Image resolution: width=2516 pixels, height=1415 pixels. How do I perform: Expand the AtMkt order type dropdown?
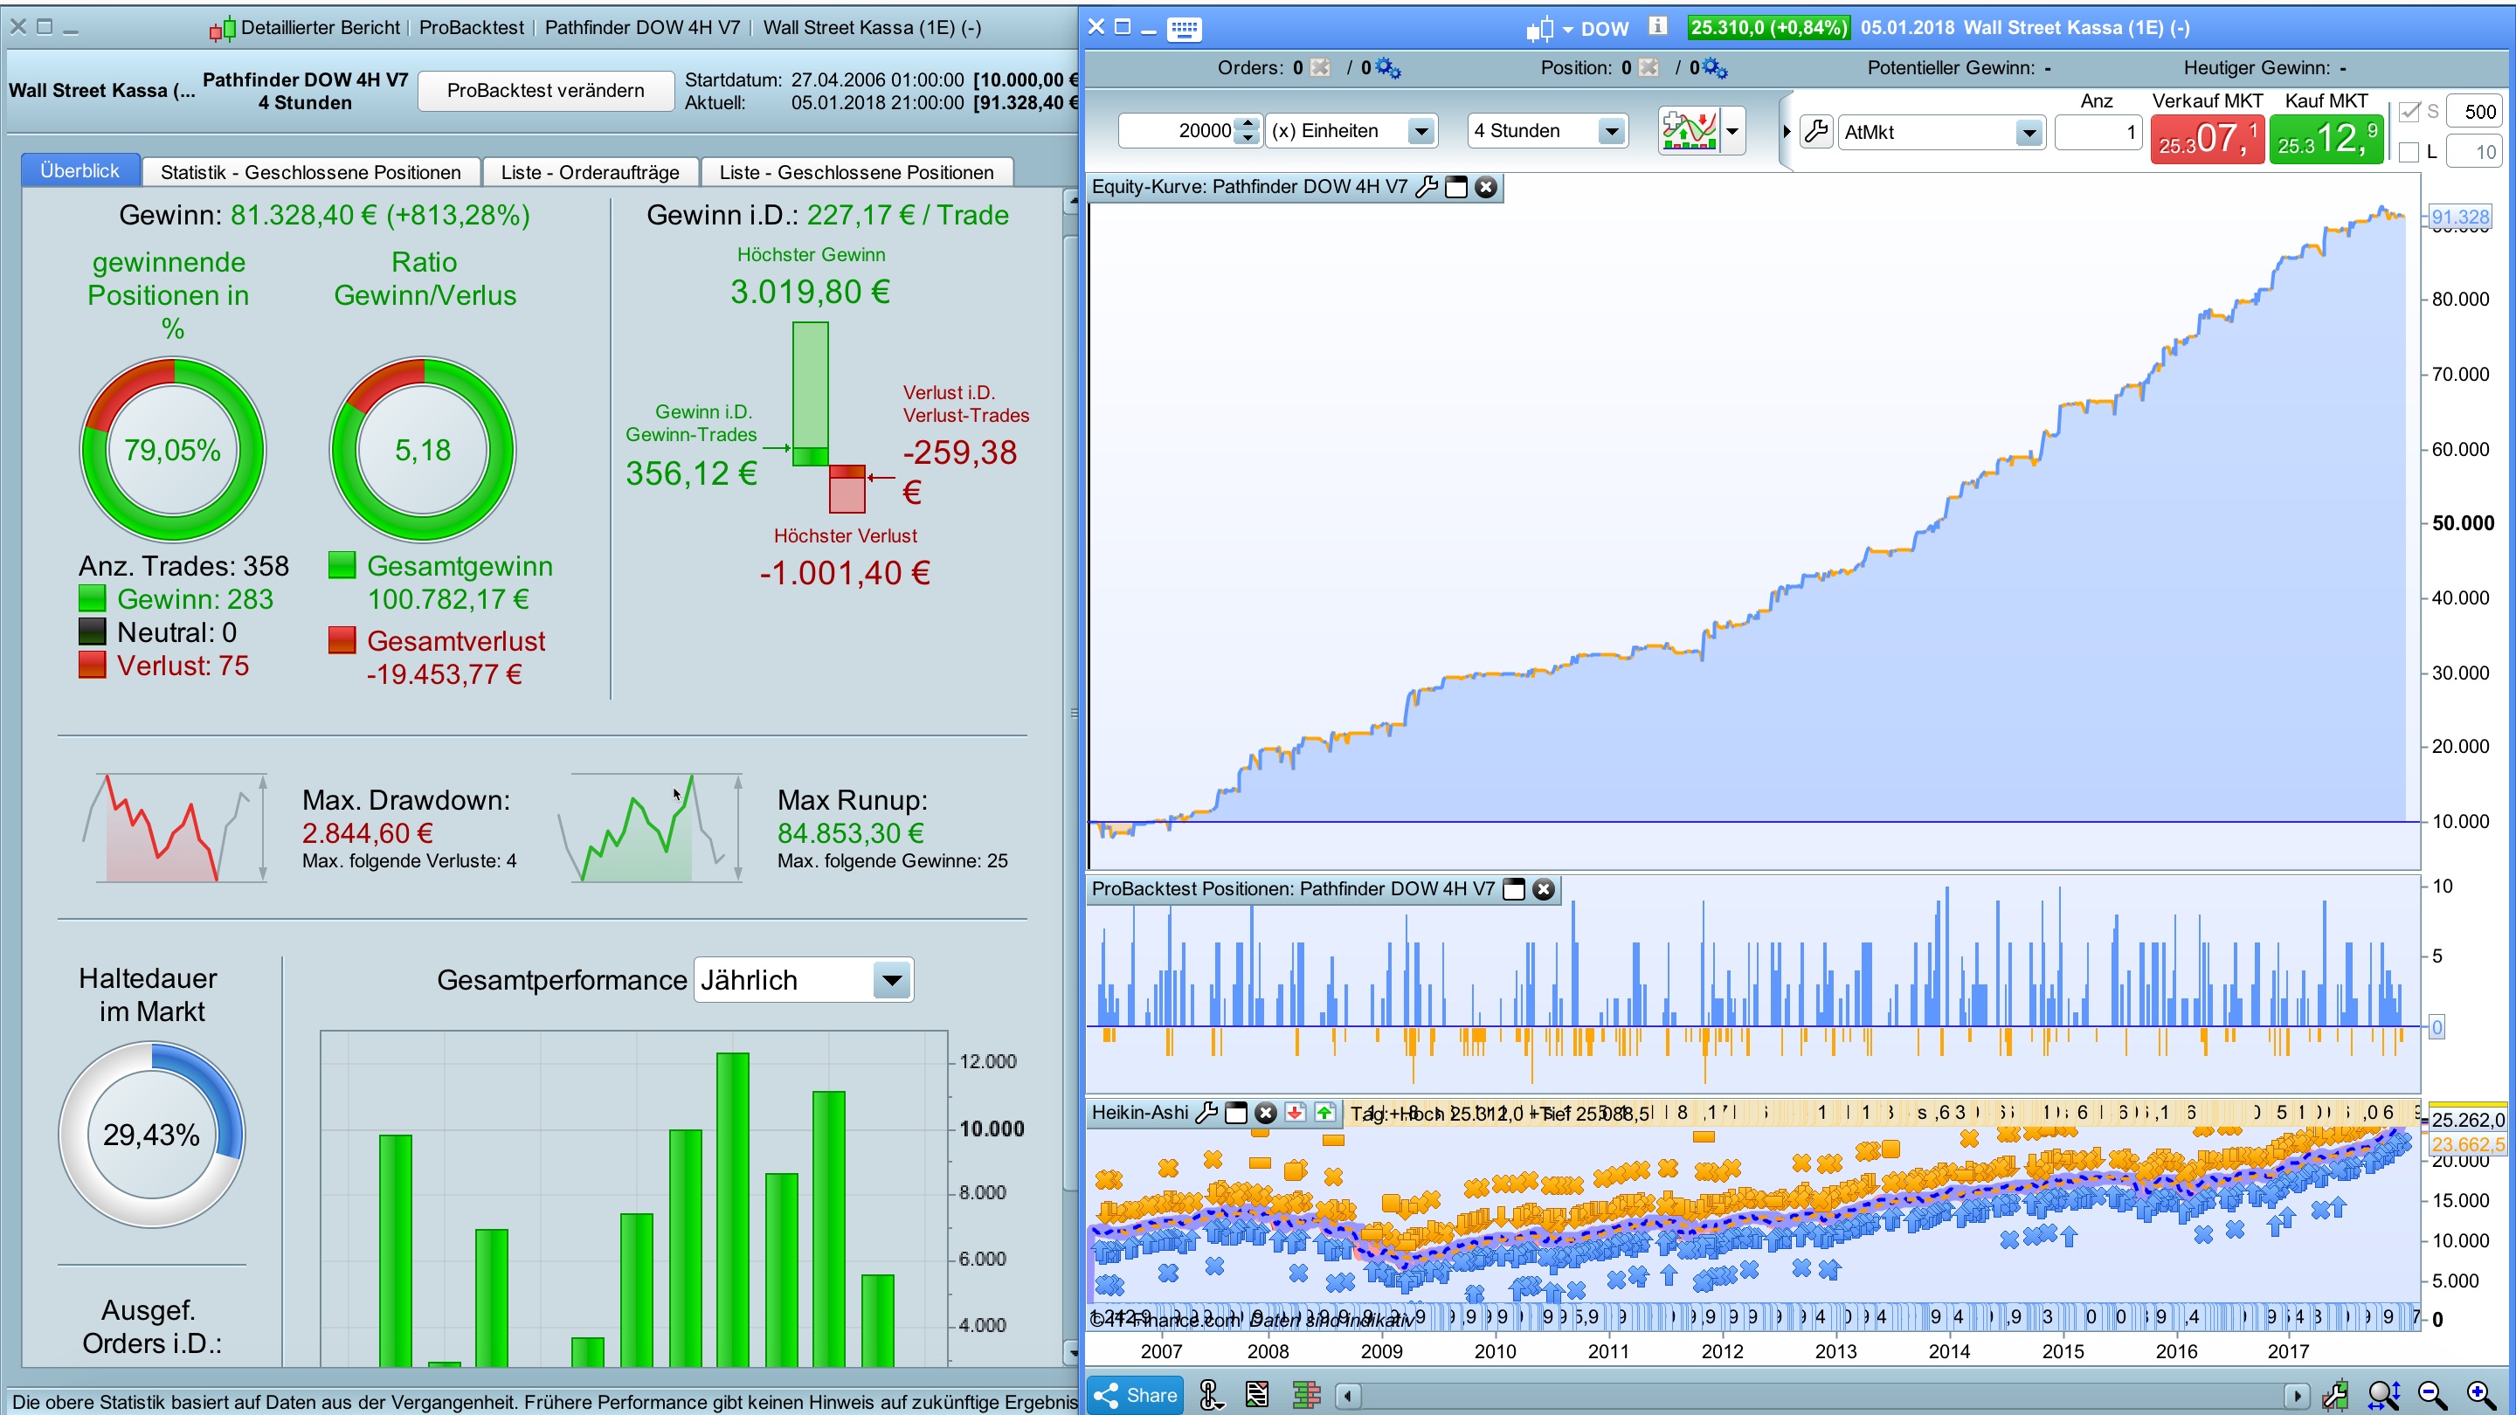2029,132
